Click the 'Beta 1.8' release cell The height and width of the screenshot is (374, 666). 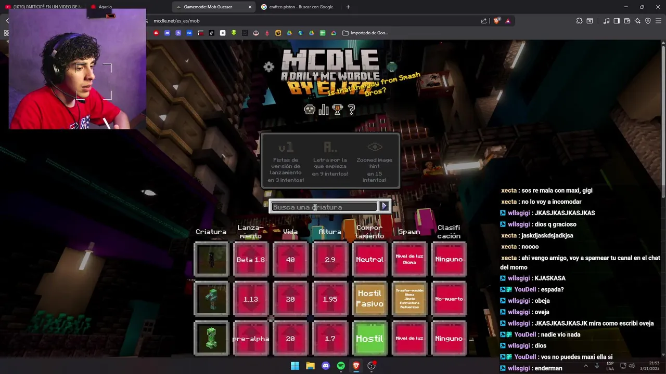[x=251, y=259]
